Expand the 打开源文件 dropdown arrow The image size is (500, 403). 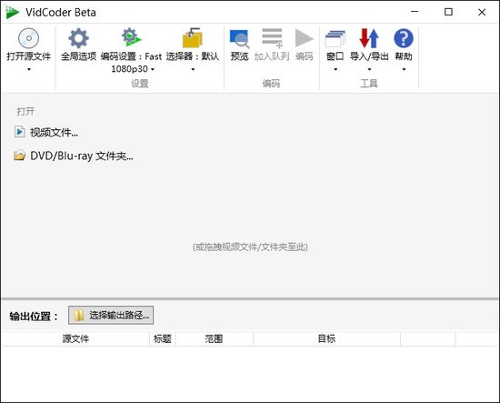point(29,69)
